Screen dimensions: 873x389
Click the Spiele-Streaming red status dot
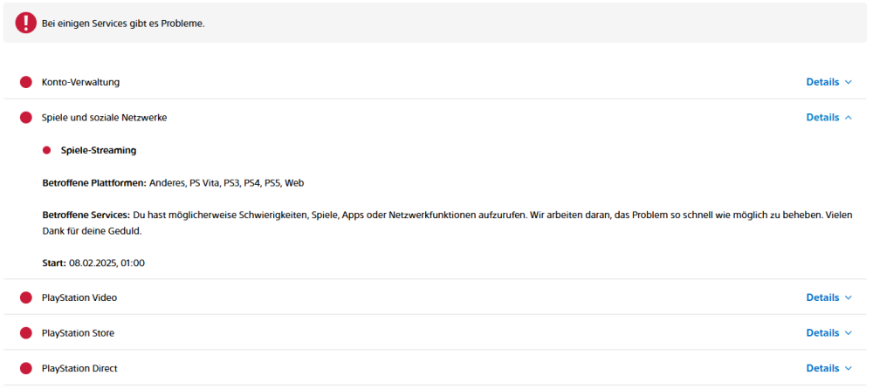click(x=47, y=150)
